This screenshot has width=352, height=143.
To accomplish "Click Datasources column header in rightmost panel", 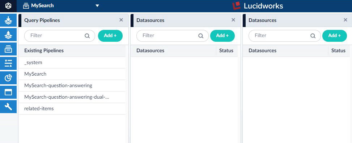I will (262, 50).
